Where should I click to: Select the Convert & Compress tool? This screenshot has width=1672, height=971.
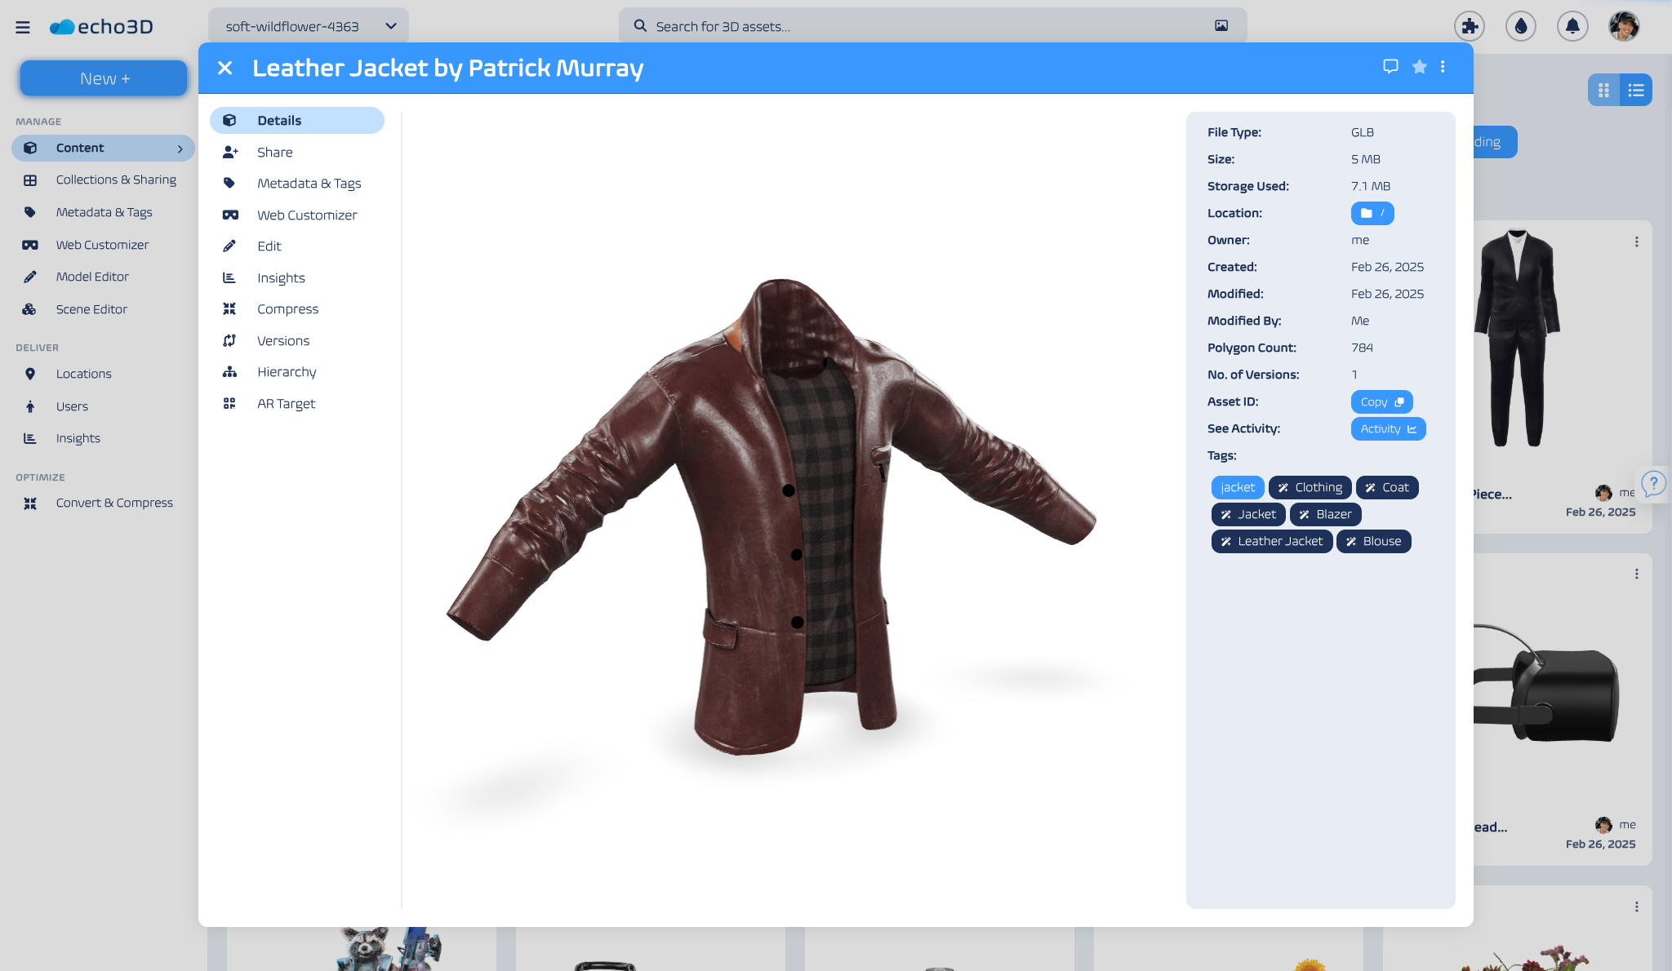pos(114,503)
